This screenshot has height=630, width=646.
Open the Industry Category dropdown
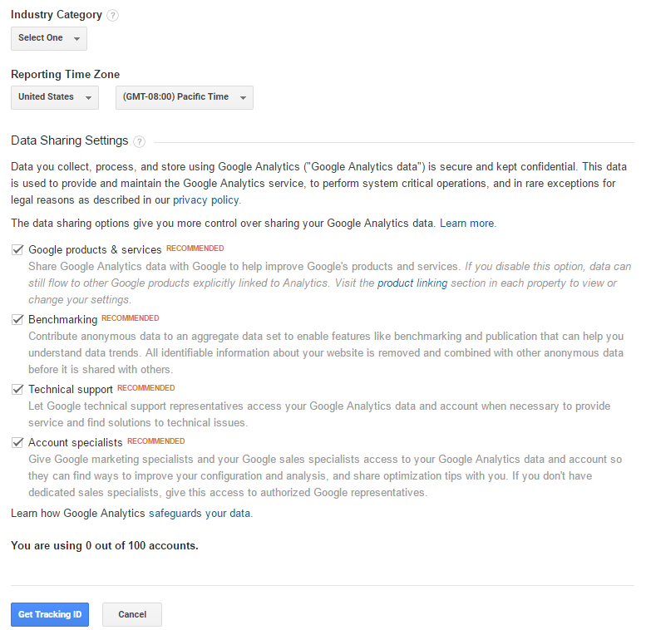click(x=49, y=38)
